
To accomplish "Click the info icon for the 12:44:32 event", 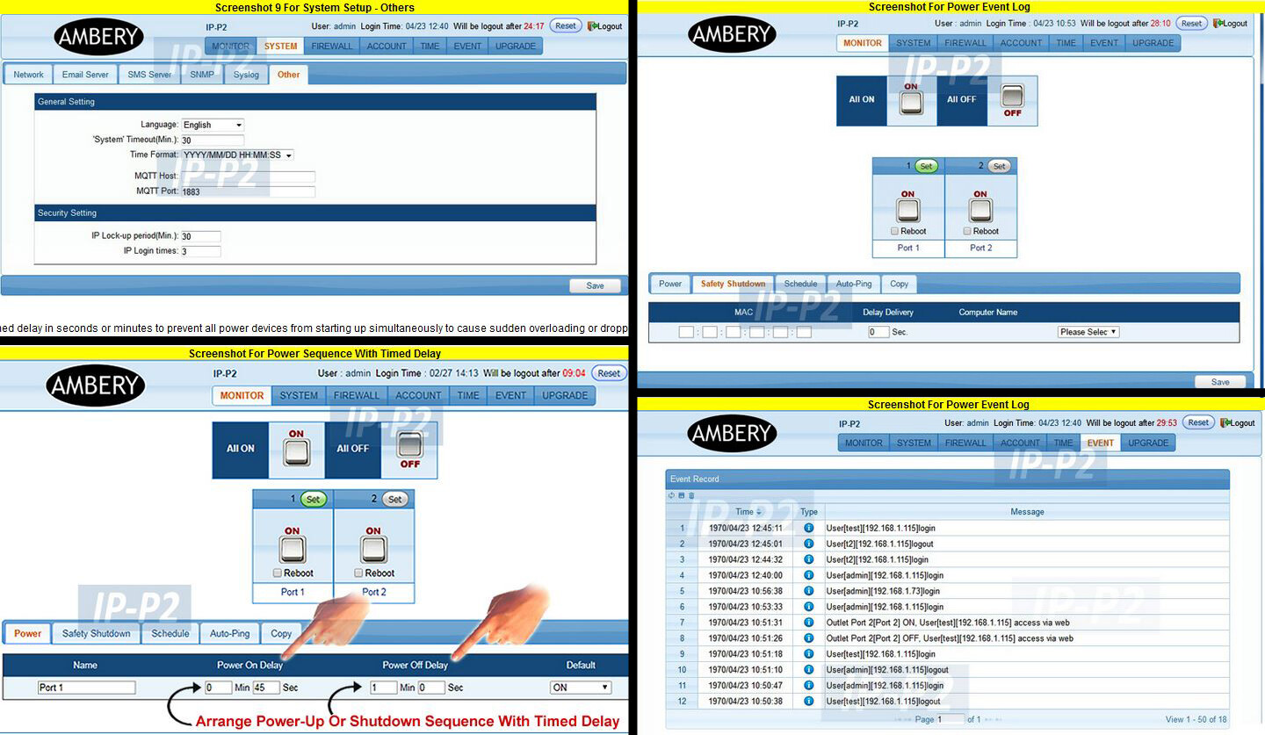I will pyautogui.click(x=809, y=559).
